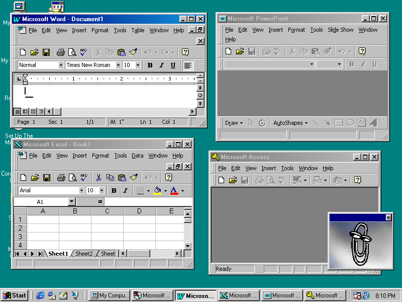Click the Open folder icon in PowerPoint

(240, 51)
